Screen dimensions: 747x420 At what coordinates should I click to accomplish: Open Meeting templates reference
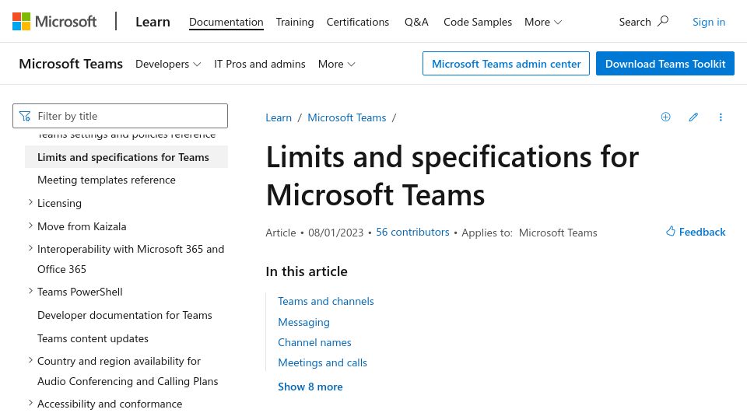107,180
